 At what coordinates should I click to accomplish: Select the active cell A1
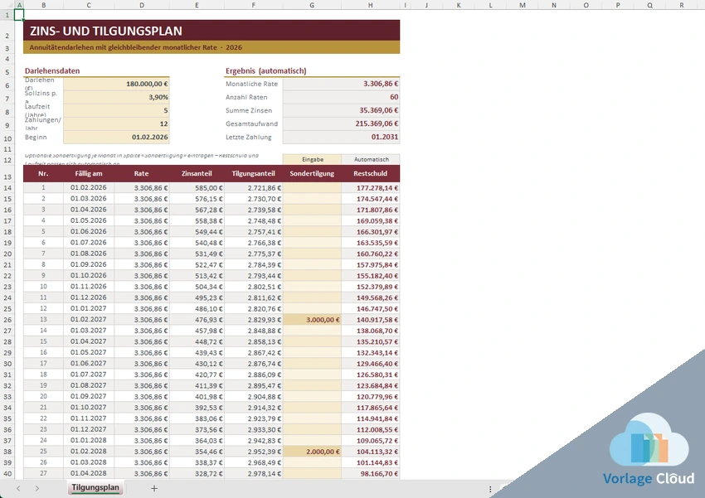19,15
